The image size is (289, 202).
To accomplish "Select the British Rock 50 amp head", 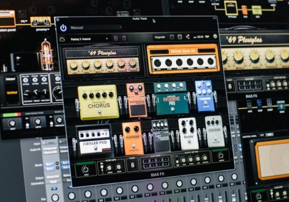I will [183, 59].
